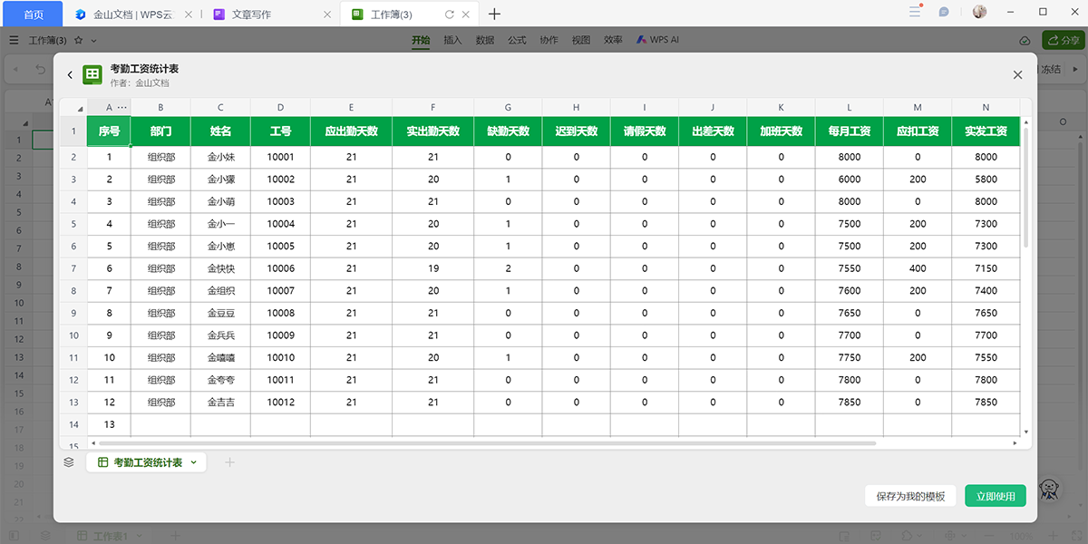Add a new sheet with plus icon
Viewport: 1088px width, 544px height.
229,462
